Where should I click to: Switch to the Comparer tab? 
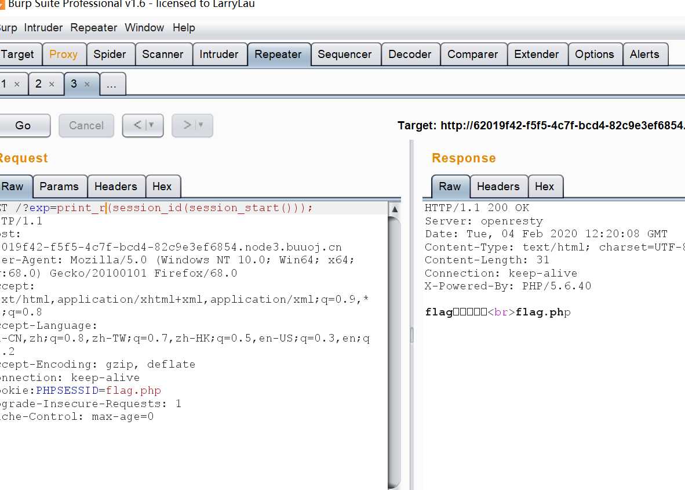pos(473,54)
